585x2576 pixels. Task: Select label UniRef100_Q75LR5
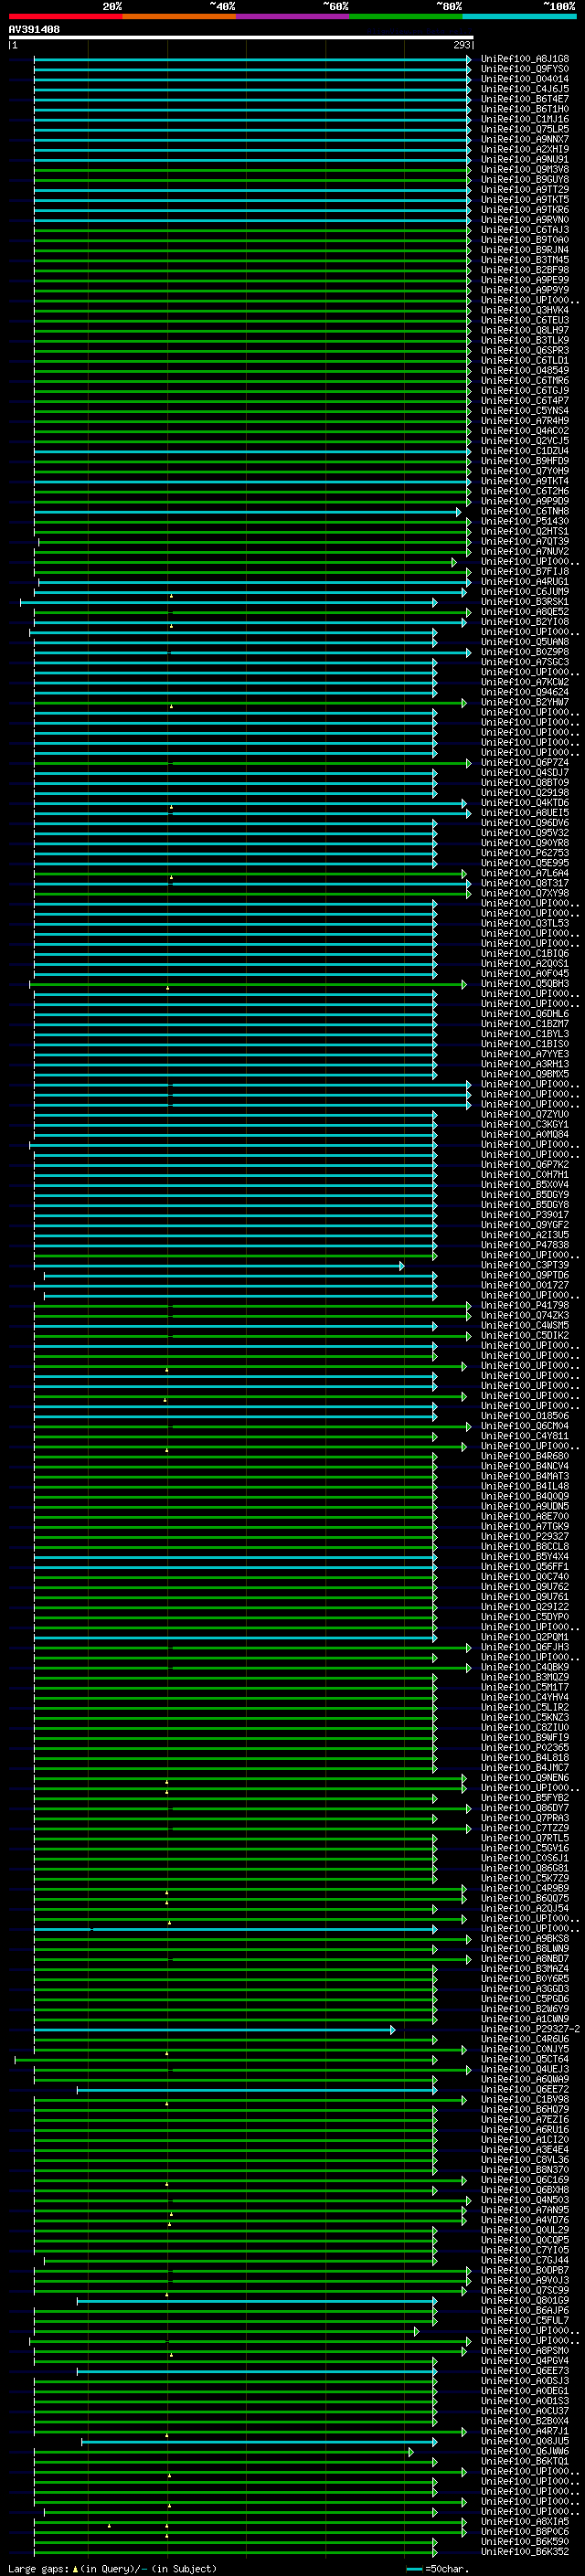click(525, 129)
